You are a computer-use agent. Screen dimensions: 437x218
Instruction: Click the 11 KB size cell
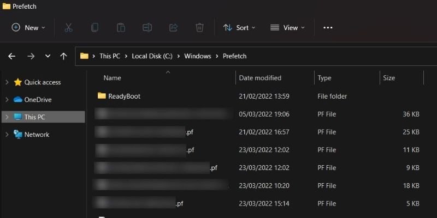(x=411, y=150)
